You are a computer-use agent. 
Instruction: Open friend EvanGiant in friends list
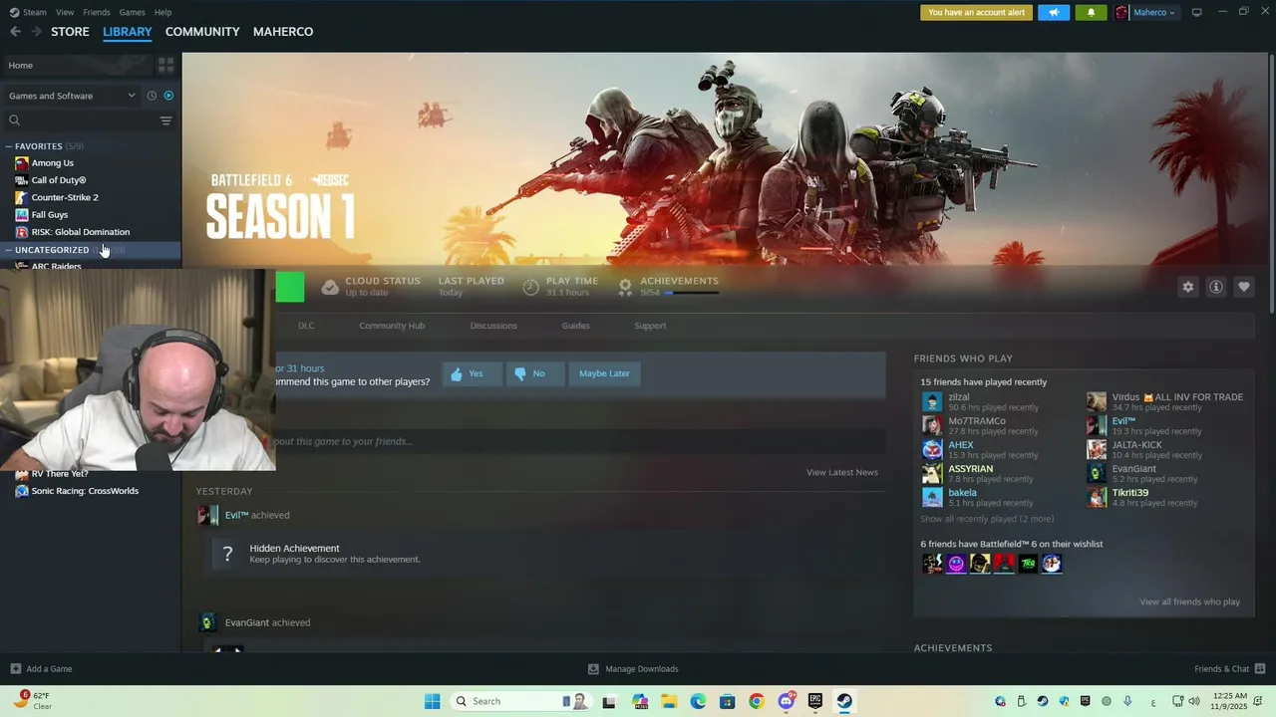[x=1146, y=474]
